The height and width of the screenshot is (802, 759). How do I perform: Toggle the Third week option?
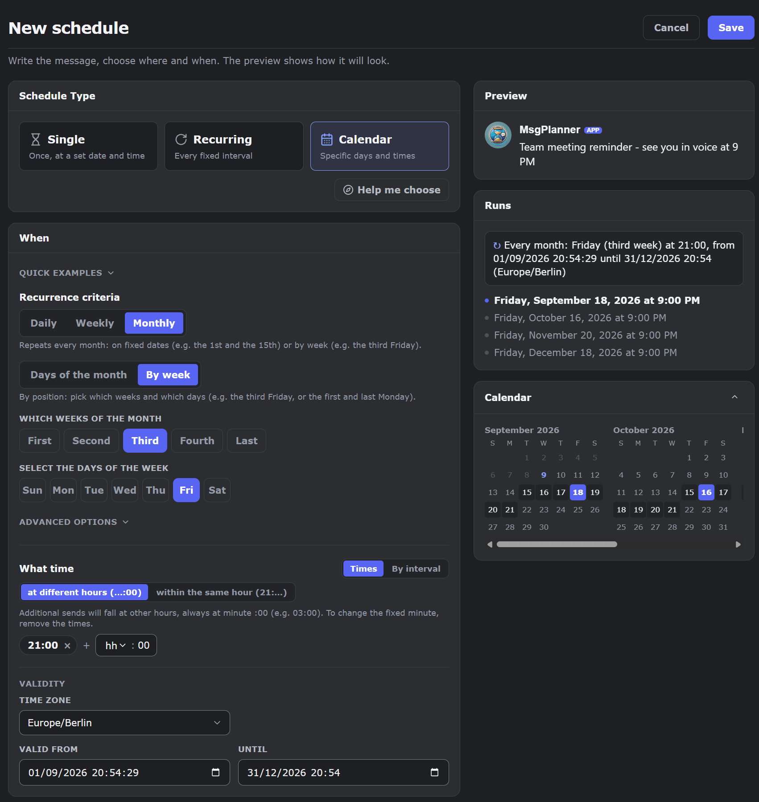pos(145,441)
